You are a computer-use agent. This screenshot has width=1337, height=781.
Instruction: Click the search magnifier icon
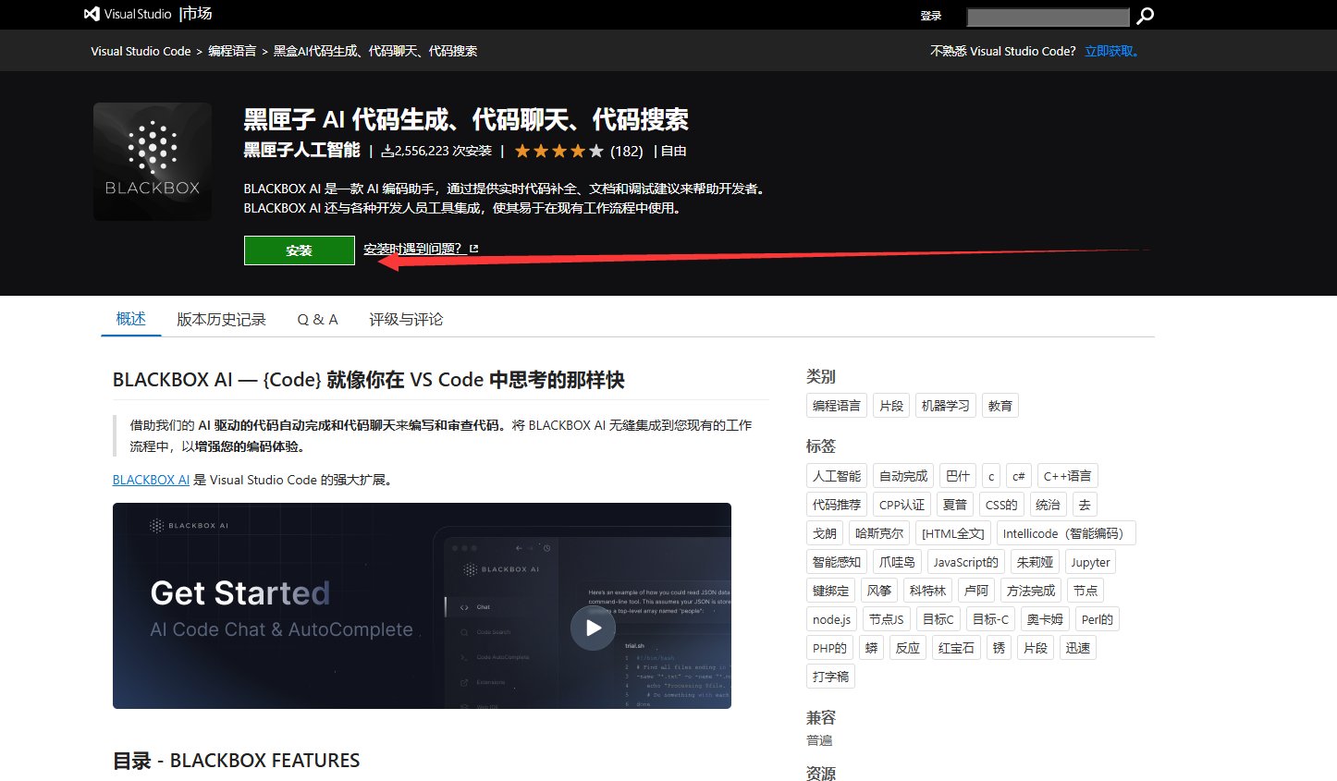pos(1145,16)
